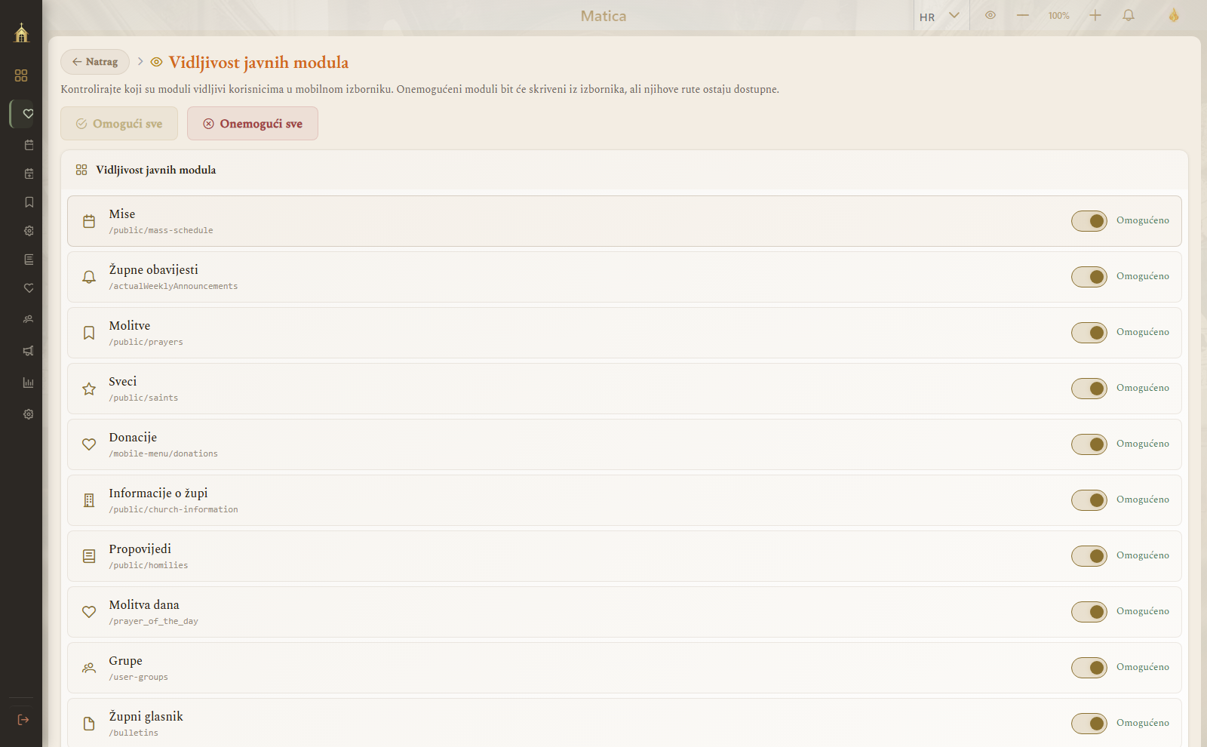
Task: Disable the Donacije module toggle
Action: (x=1089, y=444)
